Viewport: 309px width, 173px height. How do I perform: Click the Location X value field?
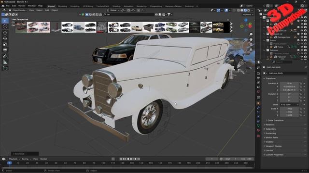[x=289, y=83]
